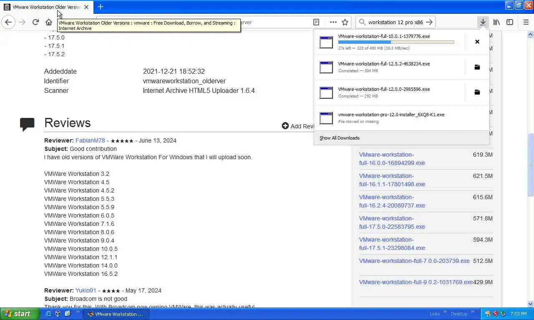The height and width of the screenshot is (320, 534).
Task: Click the Reviews speech bubble icon
Action: pyautogui.click(x=27, y=125)
